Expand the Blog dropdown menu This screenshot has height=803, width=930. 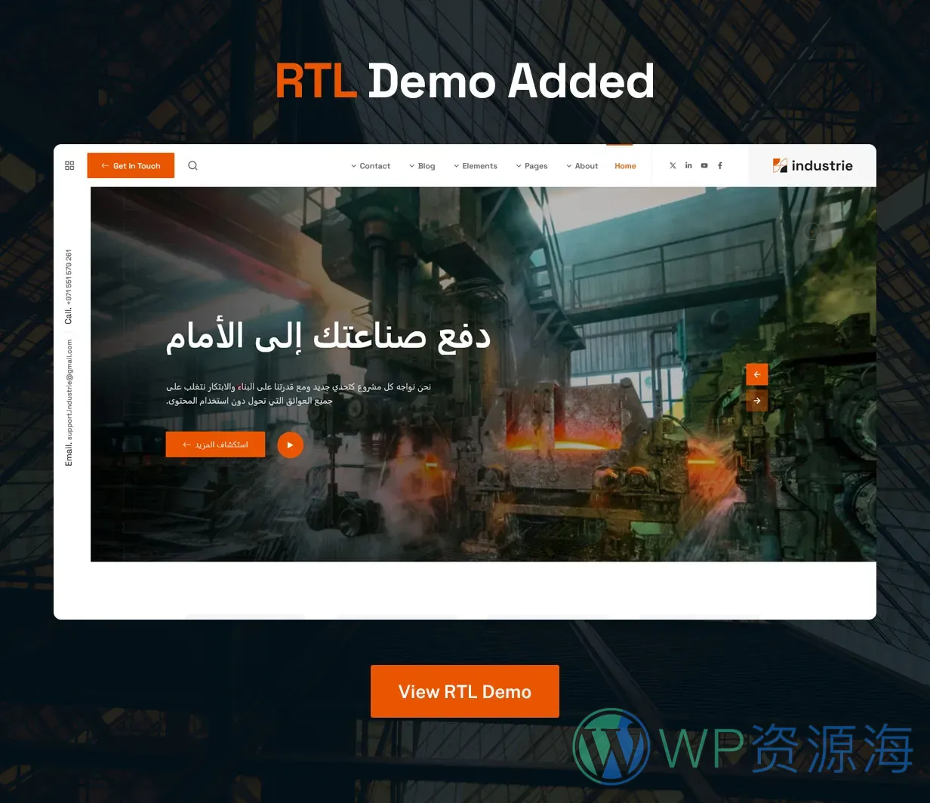click(x=422, y=166)
